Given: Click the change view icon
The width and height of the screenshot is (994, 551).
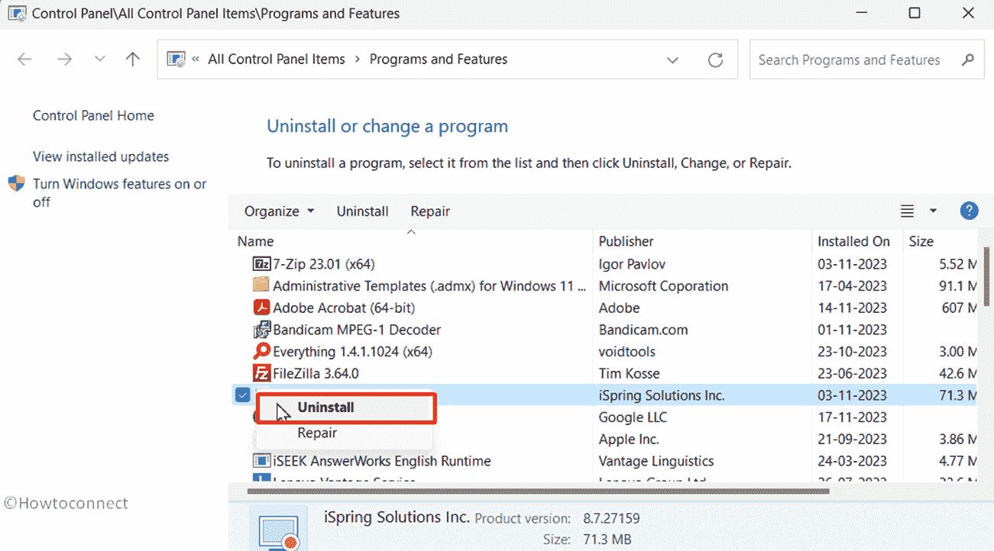Looking at the screenshot, I should click(907, 211).
